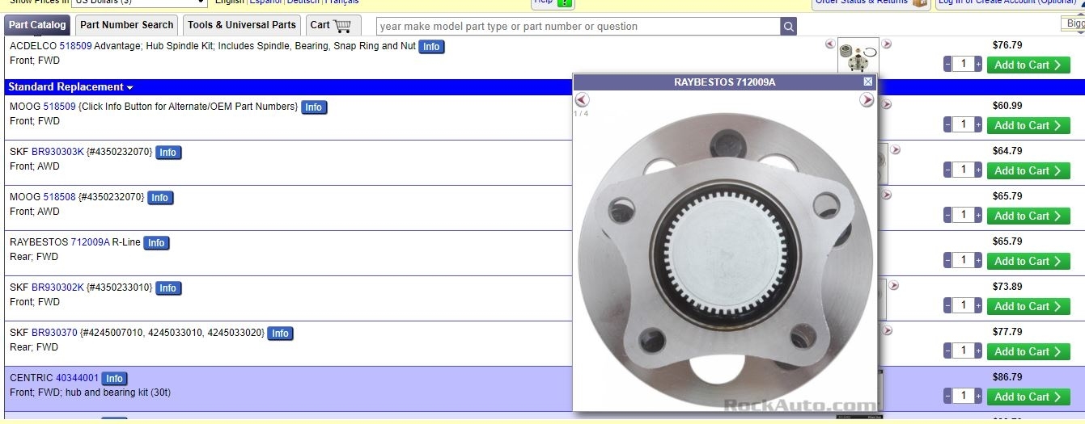Open Info for MOOG 518509

click(x=314, y=107)
